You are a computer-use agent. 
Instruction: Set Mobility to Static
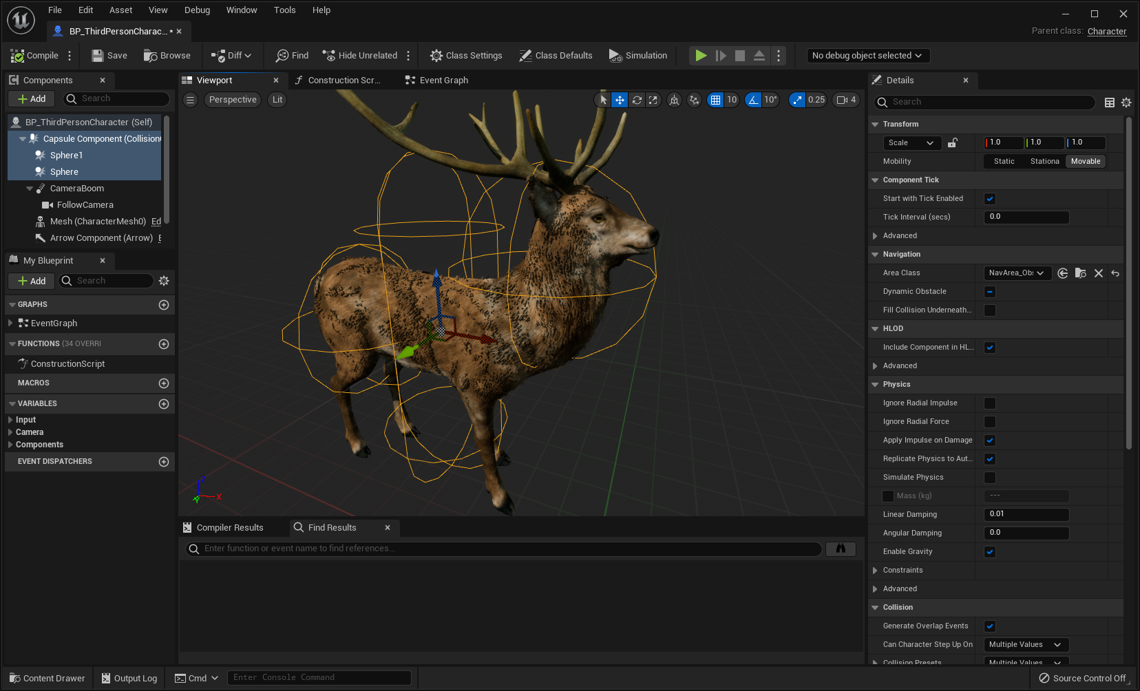1004,162
